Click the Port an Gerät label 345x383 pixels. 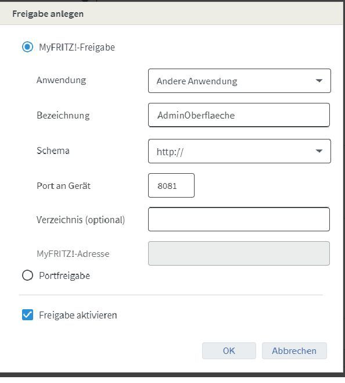63,186
